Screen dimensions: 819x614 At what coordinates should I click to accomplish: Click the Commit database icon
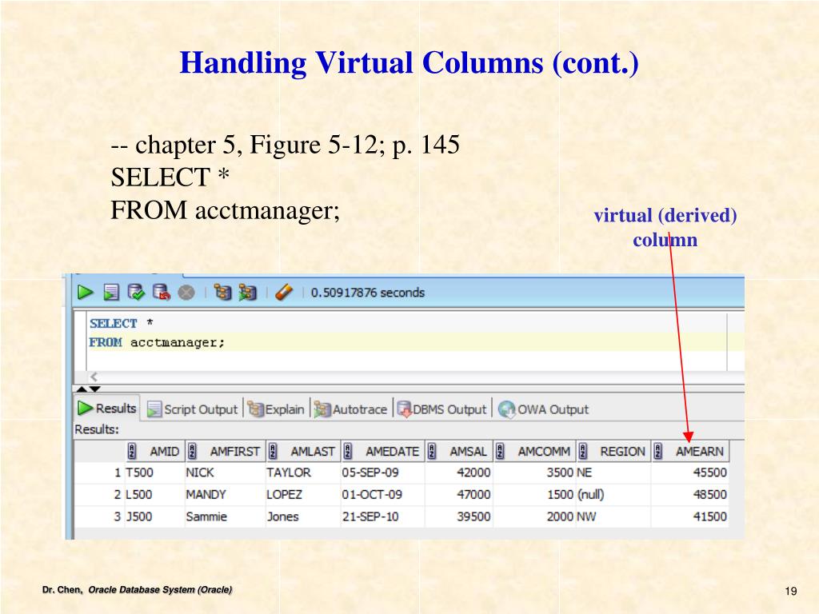click(x=136, y=293)
